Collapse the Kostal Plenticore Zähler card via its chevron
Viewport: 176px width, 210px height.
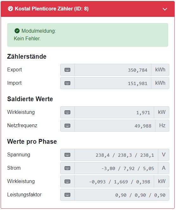pos(165,9)
